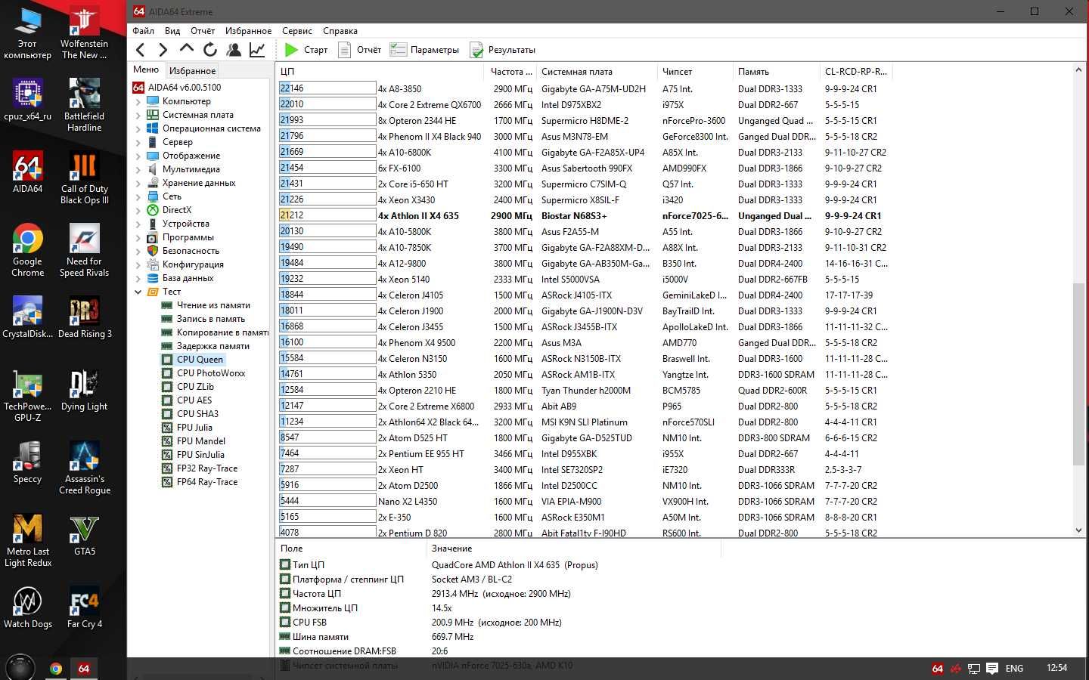Open Need for Speed Rivals shortcut
1089x680 pixels.
coord(85,250)
